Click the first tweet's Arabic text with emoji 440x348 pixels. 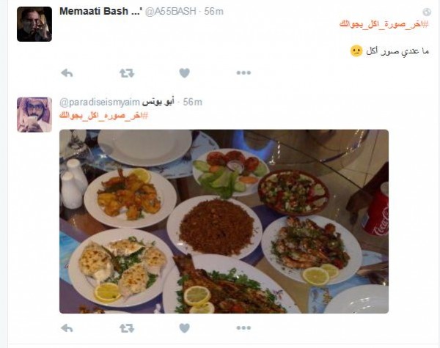coord(390,51)
